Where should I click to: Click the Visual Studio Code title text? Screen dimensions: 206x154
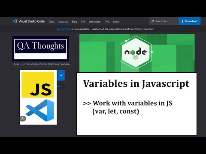click(32, 21)
